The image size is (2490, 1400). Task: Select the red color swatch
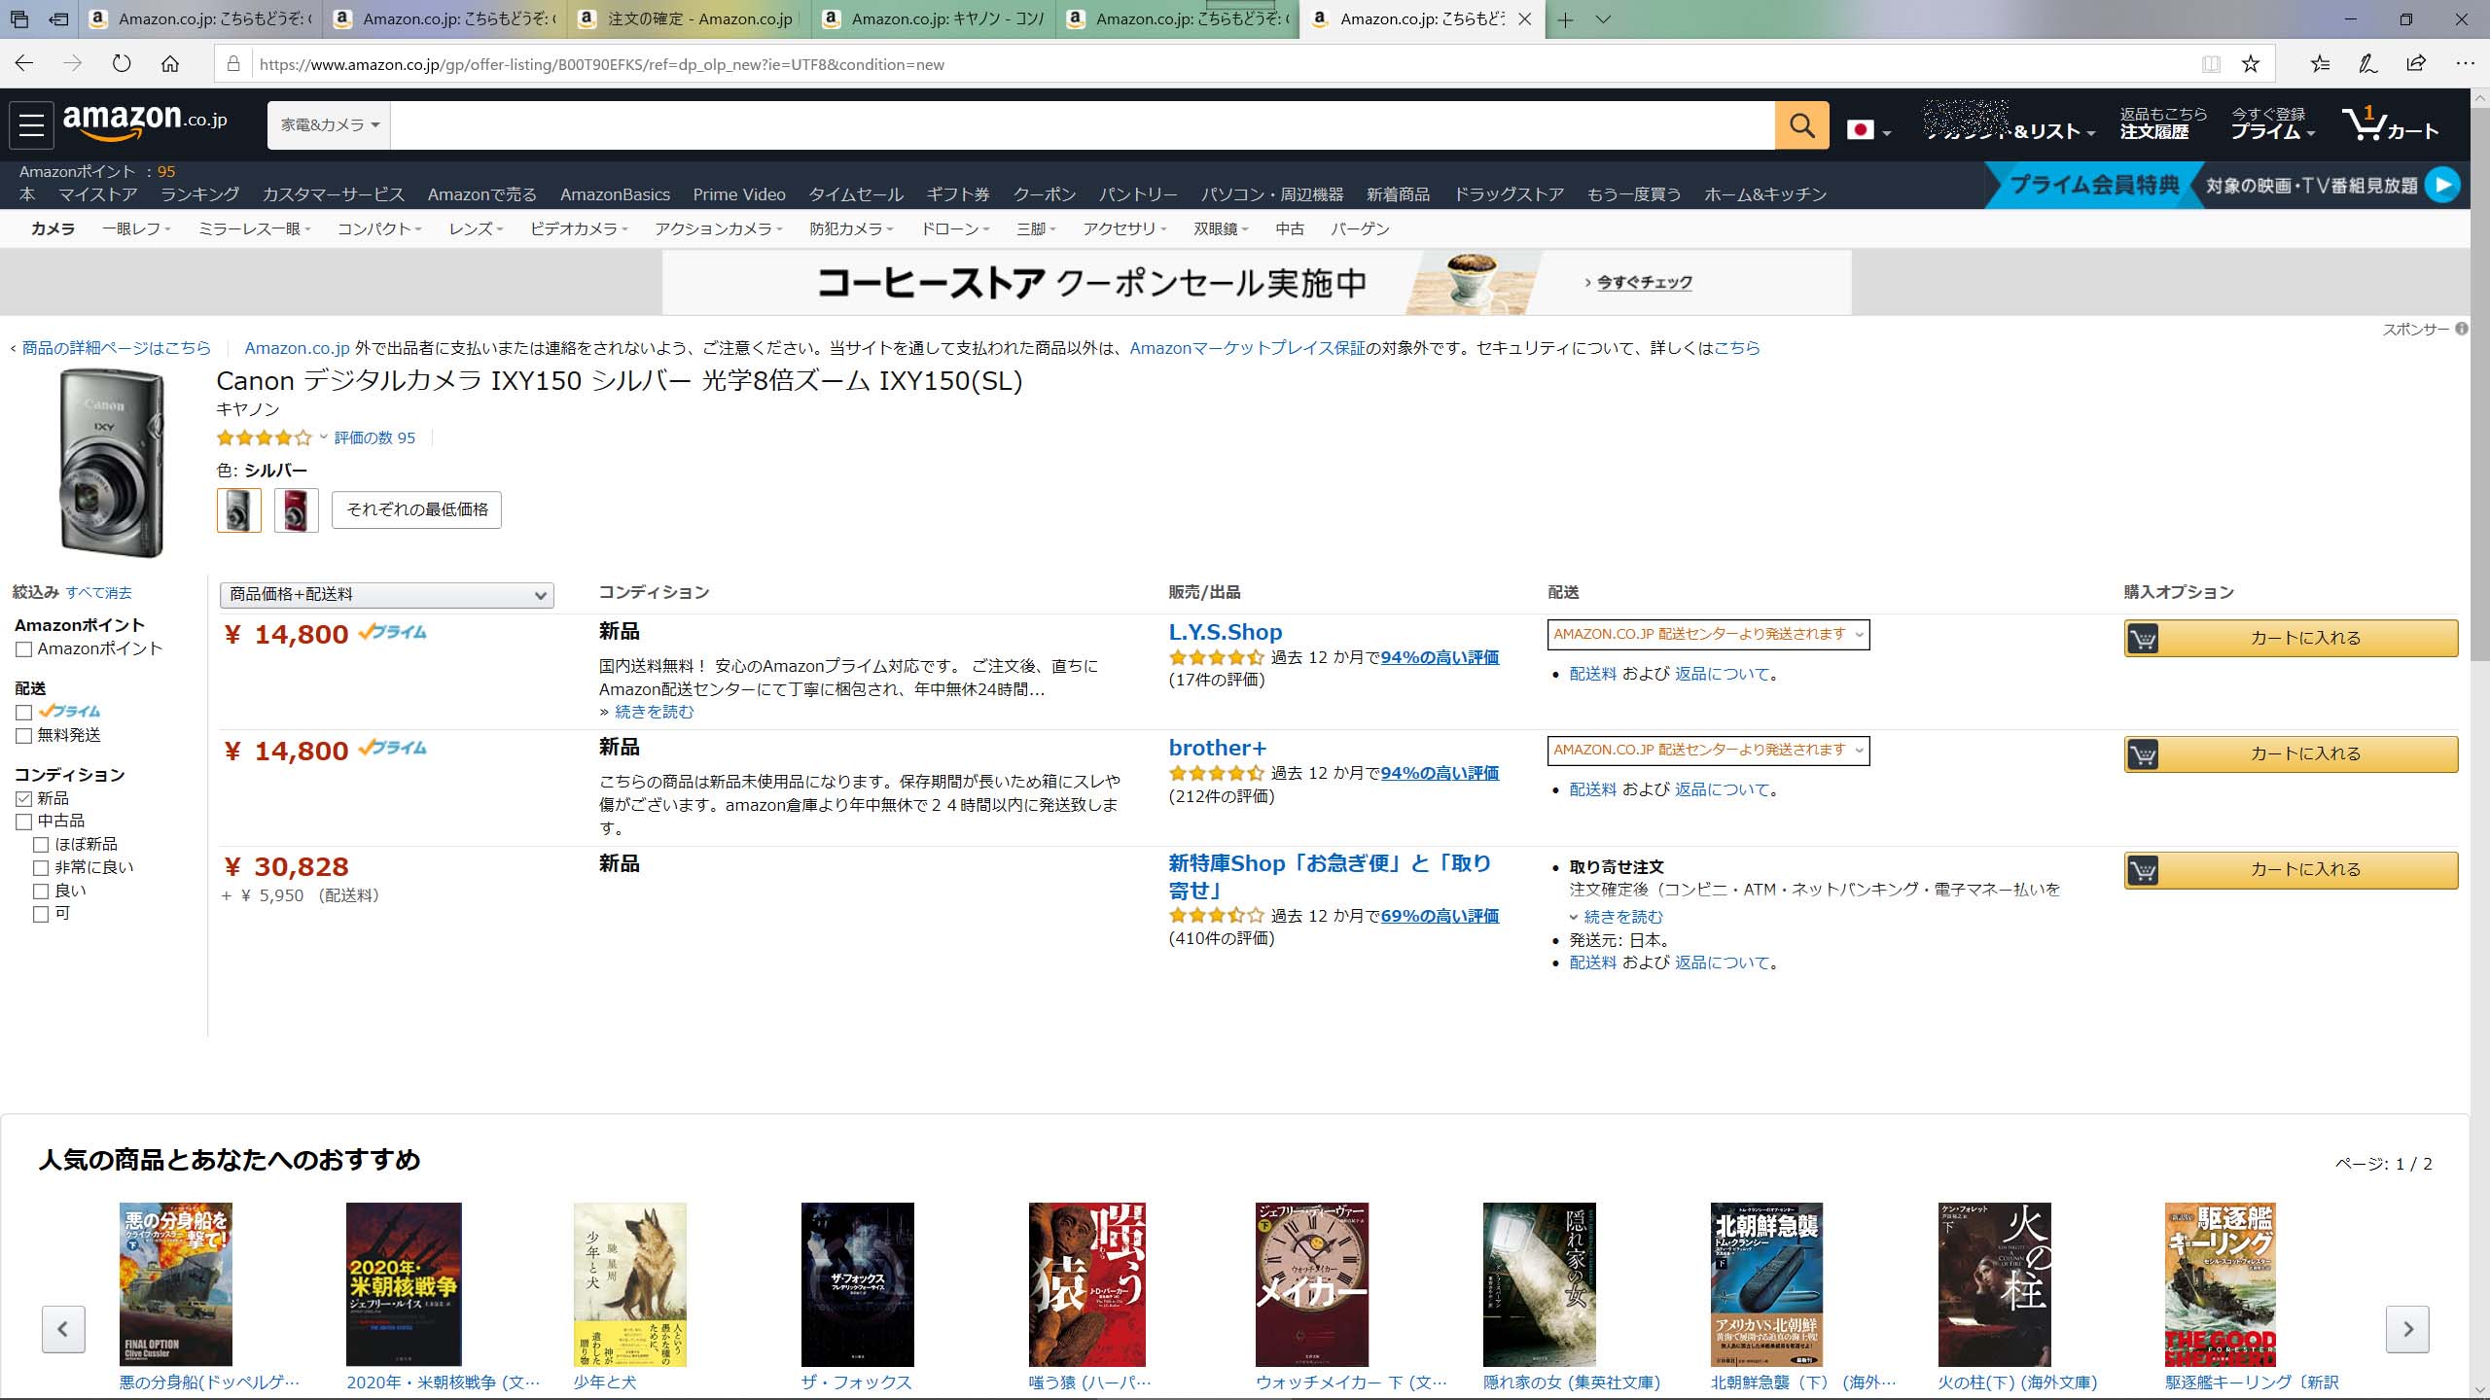tap(297, 510)
